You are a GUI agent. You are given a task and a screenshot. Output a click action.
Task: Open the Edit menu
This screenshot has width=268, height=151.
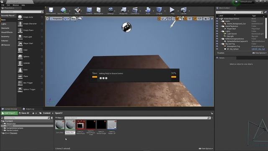click(8, 5)
